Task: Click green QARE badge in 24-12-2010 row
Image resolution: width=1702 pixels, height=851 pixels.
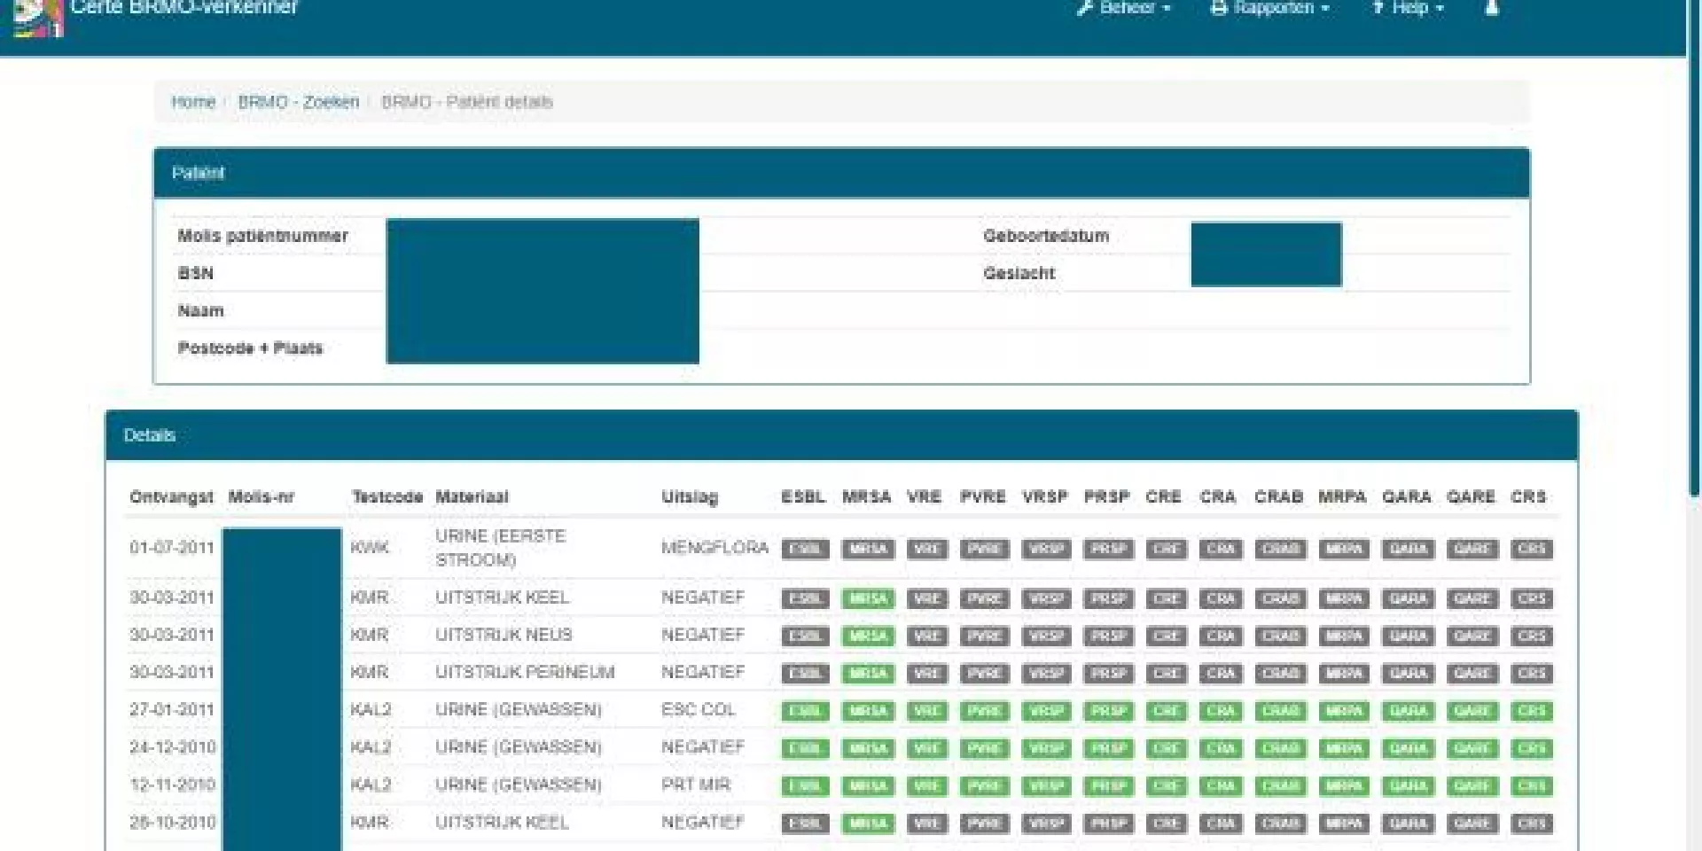Action: tap(1472, 749)
